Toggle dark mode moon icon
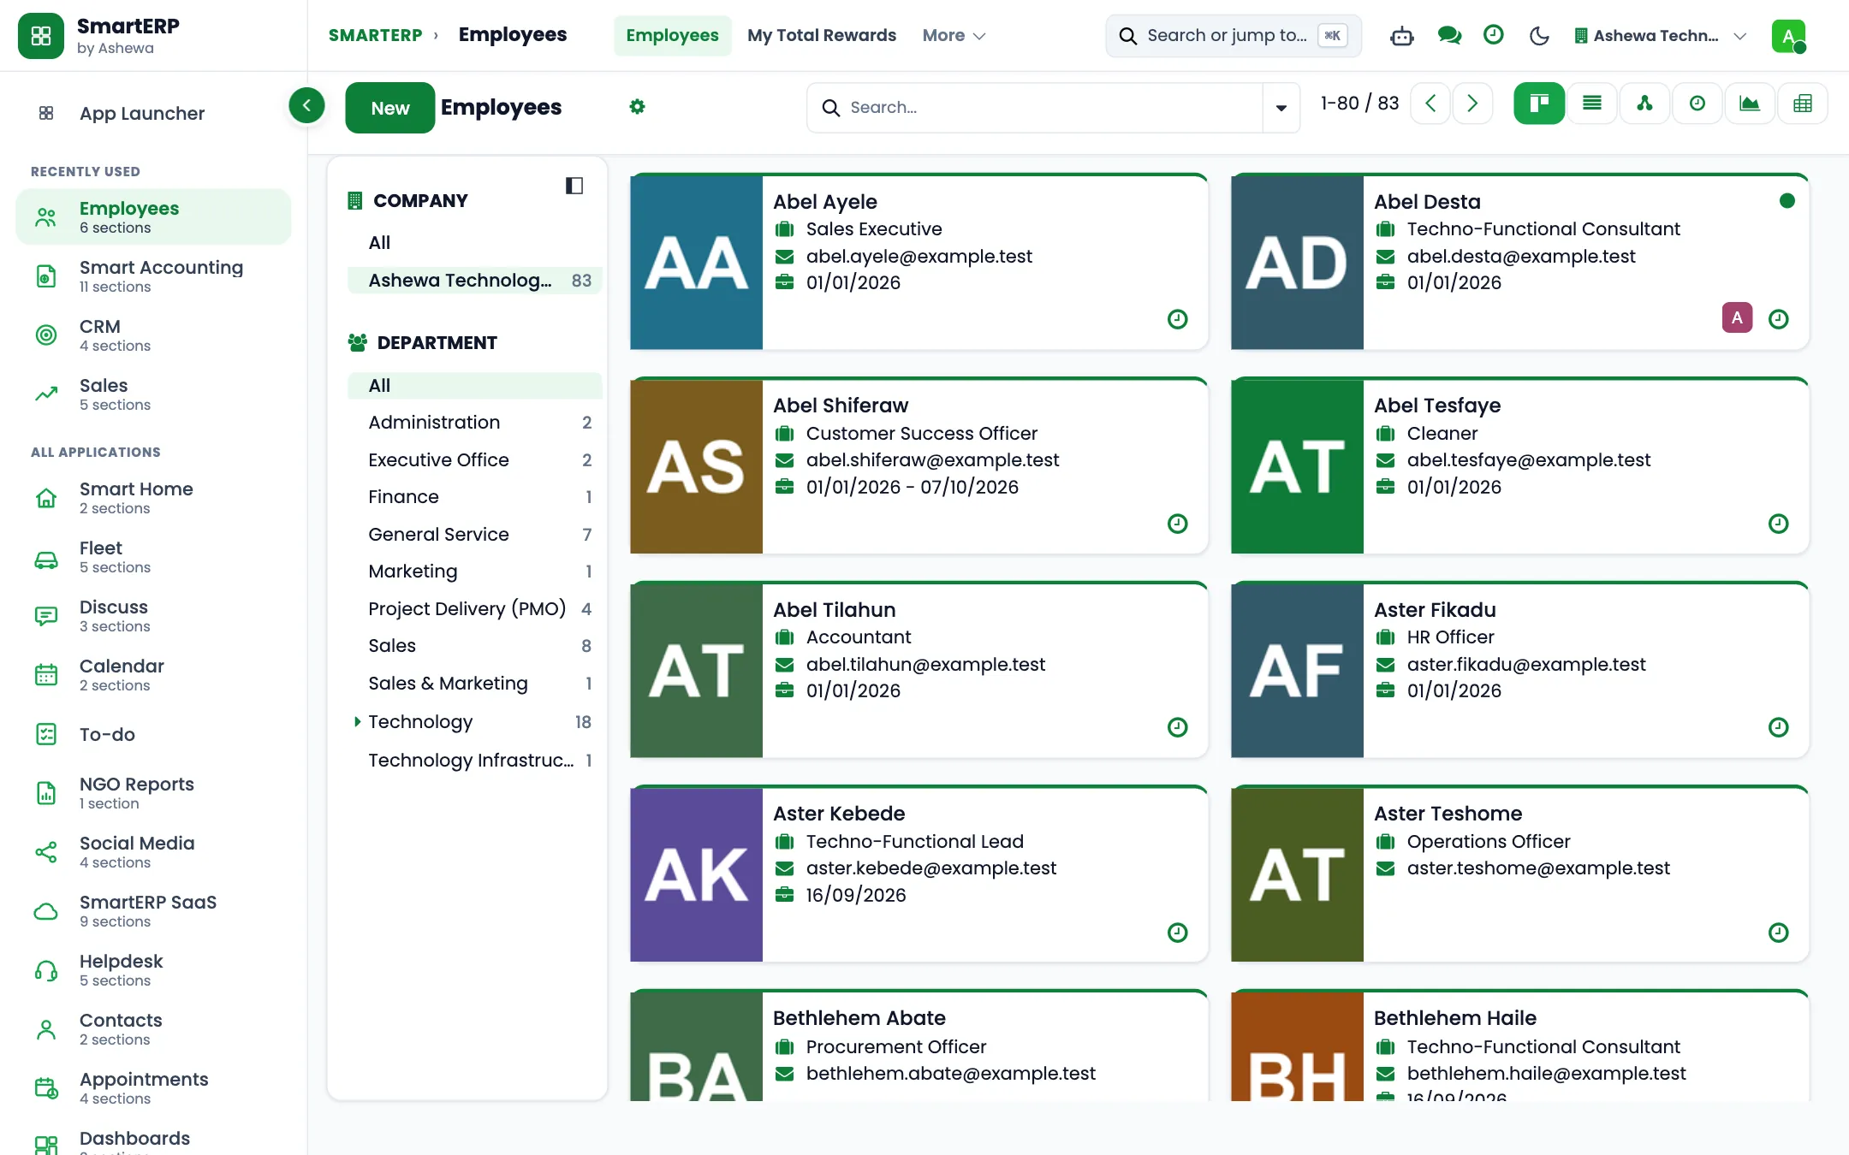 1538,36
